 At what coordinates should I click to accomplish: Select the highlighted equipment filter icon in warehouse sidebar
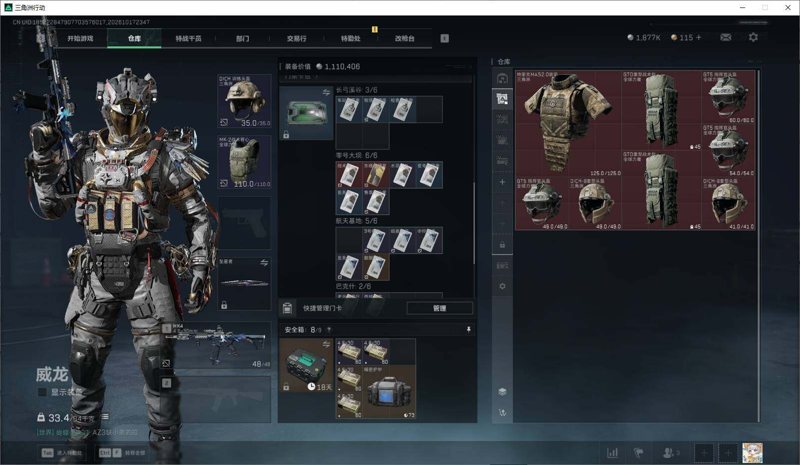(502, 99)
